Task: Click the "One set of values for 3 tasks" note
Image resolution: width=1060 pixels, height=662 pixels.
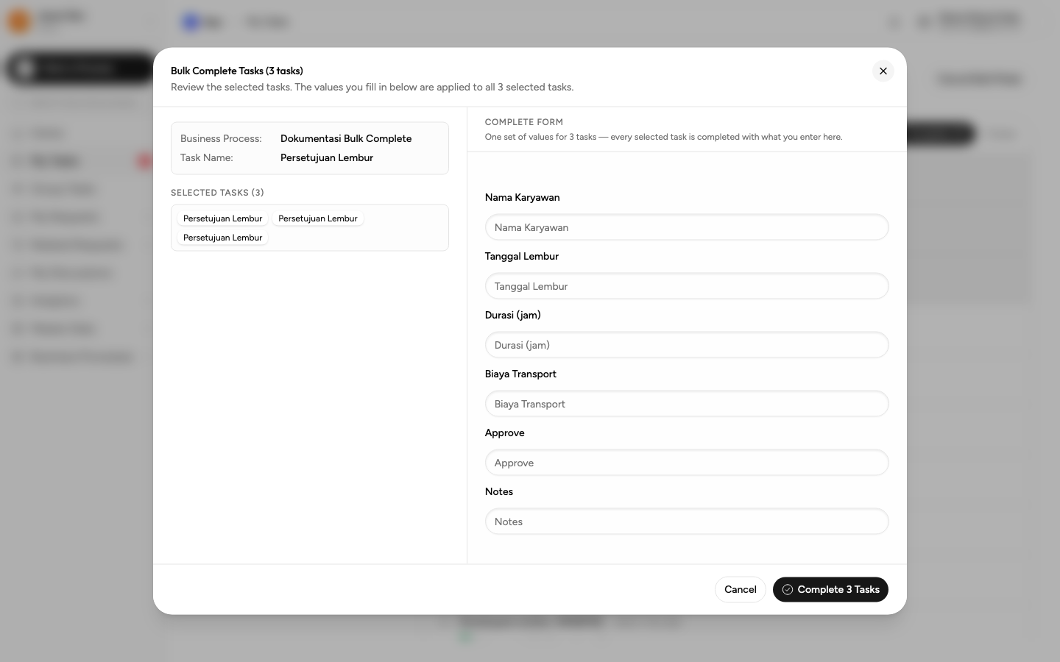Action: pyautogui.click(x=664, y=137)
